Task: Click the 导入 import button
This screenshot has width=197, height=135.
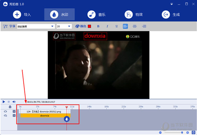Action: tap(22, 15)
